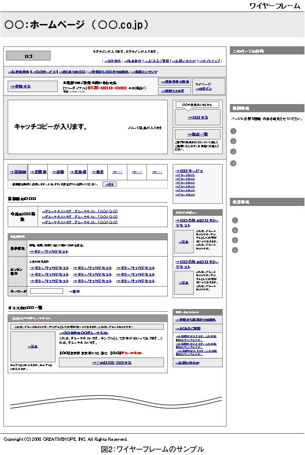Click the このページの目的 panel heading
Viewport: 305px width, 455px height.
click(267, 51)
